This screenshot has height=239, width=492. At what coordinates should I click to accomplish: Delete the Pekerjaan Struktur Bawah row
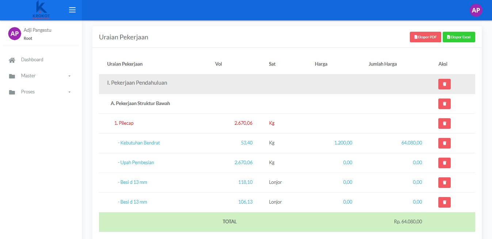pos(444,104)
